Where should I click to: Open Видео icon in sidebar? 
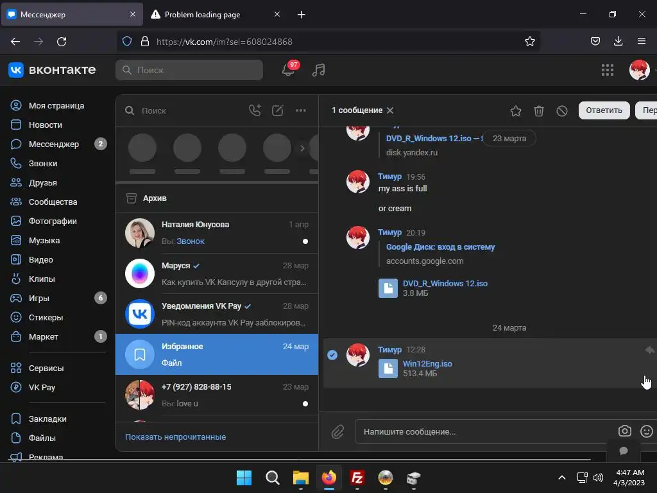16,259
